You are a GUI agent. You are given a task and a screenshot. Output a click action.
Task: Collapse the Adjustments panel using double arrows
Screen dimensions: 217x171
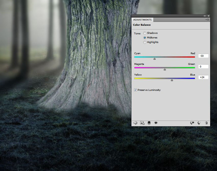(x=205, y=16)
